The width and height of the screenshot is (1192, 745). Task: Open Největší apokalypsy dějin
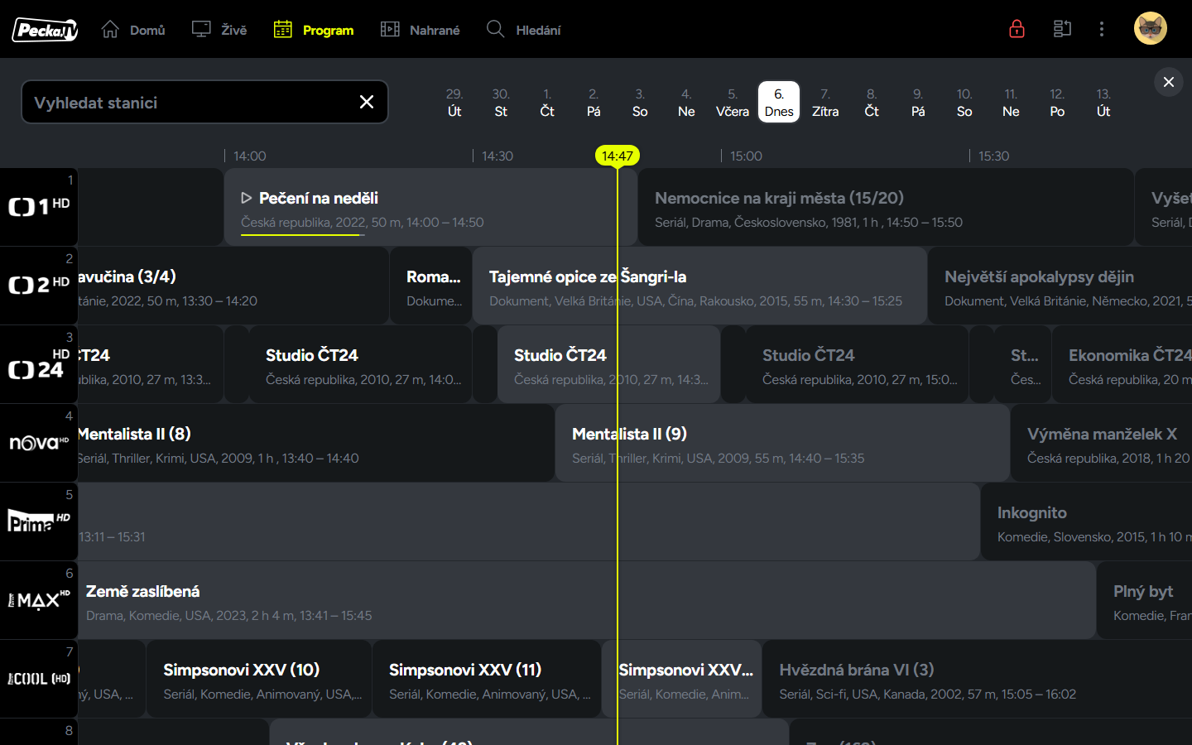coord(1060,286)
